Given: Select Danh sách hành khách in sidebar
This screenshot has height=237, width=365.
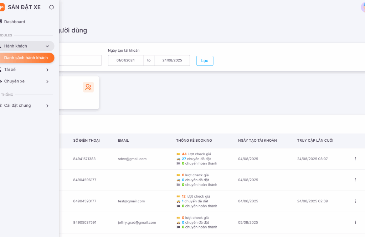Looking at the screenshot, I should click(26, 58).
